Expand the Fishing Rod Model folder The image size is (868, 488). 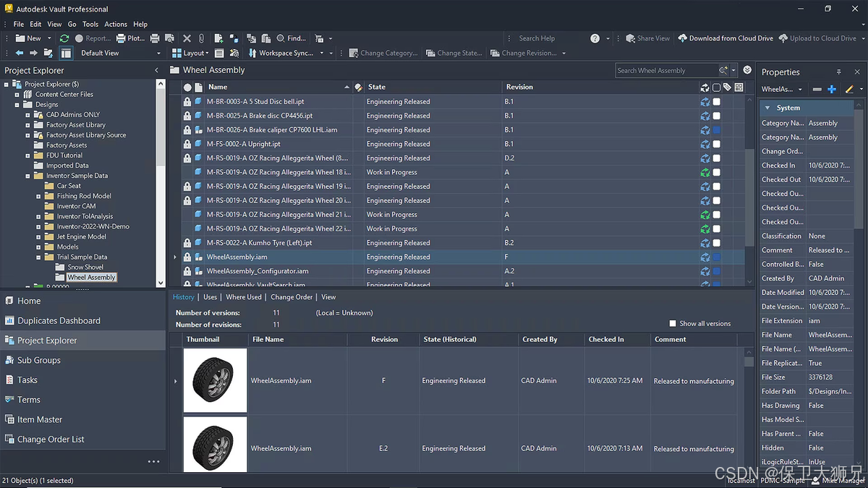(x=38, y=196)
